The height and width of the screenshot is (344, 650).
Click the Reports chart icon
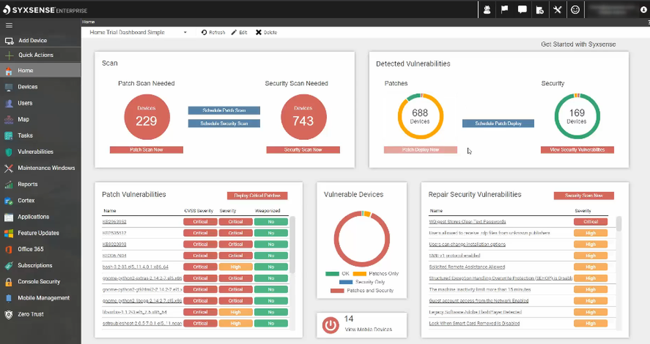(8, 184)
